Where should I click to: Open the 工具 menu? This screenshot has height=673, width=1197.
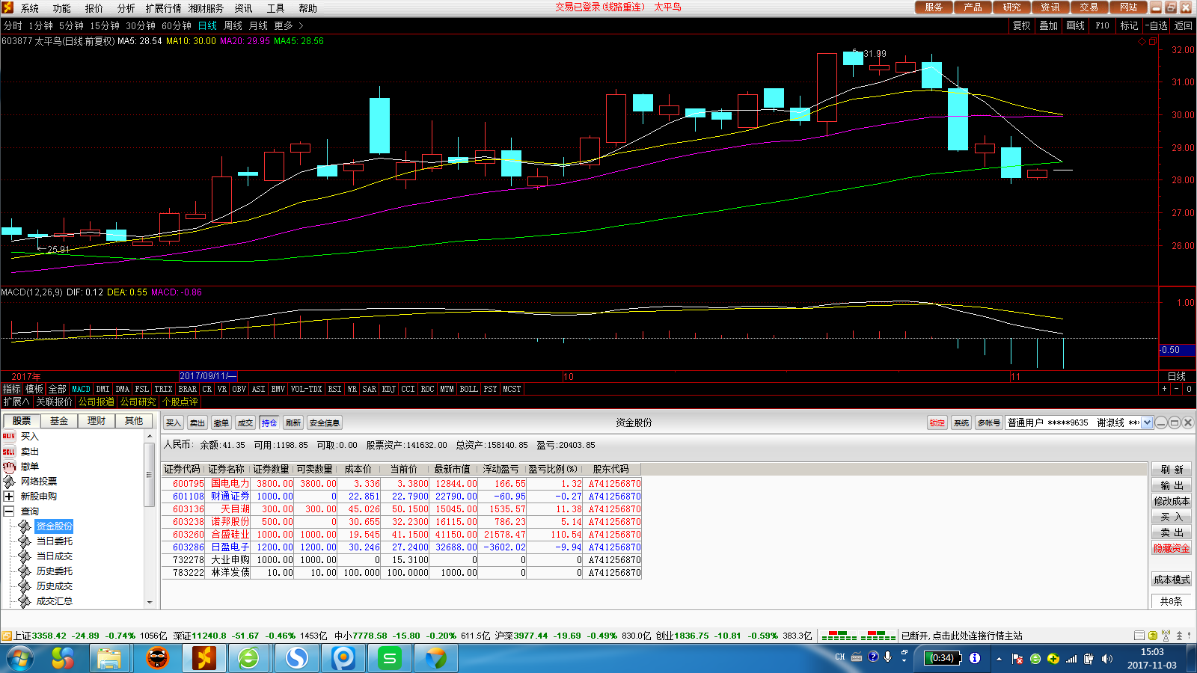coord(275,8)
